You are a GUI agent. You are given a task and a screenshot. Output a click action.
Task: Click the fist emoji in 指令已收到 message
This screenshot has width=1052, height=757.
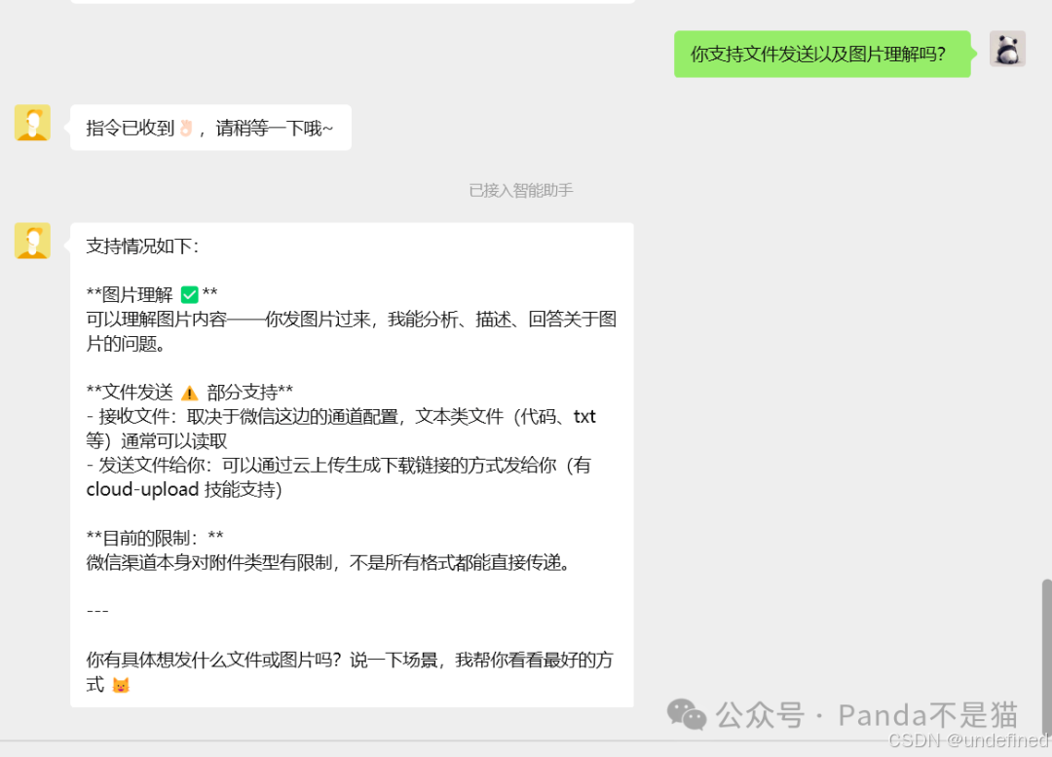185,127
